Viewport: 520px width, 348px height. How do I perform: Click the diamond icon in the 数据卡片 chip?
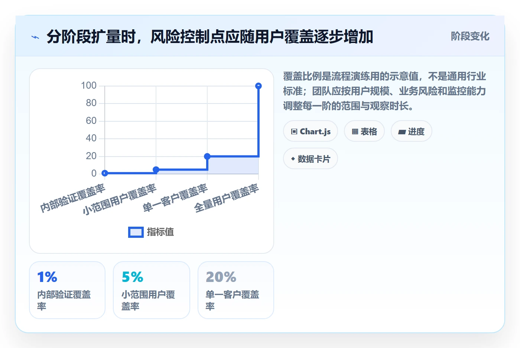(x=293, y=159)
